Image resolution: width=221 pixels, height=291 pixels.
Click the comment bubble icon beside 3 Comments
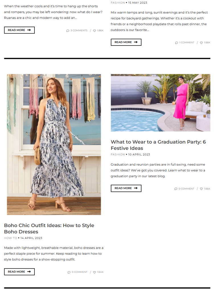tap(68, 31)
